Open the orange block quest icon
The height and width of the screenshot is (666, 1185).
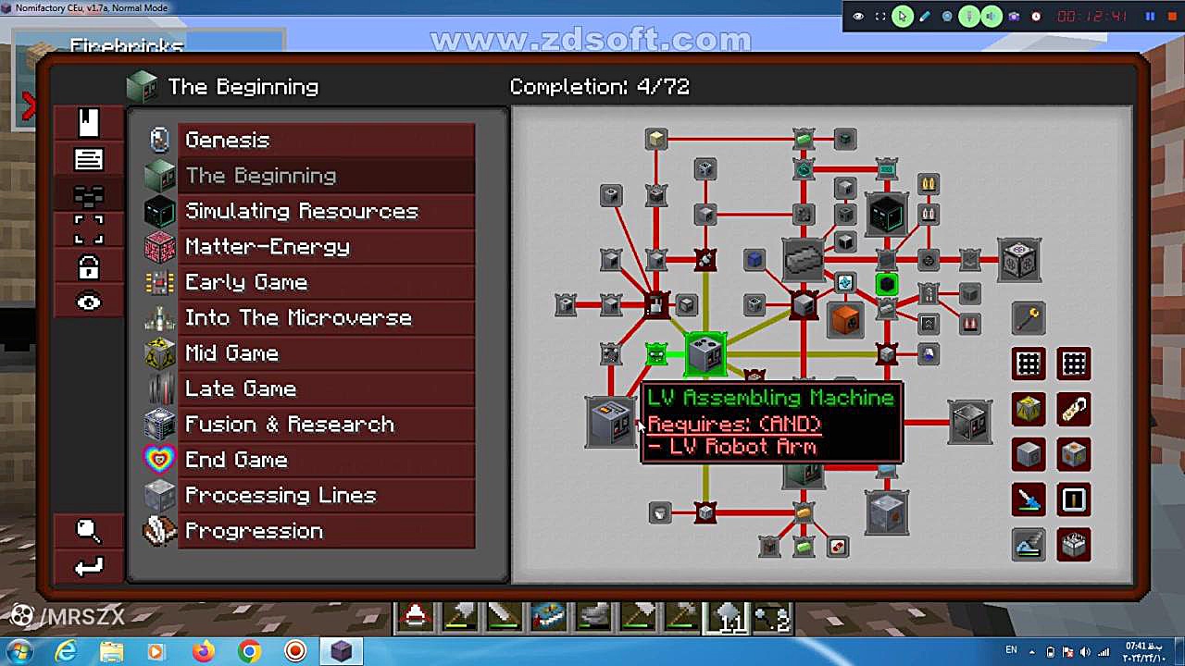tap(844, 319)
